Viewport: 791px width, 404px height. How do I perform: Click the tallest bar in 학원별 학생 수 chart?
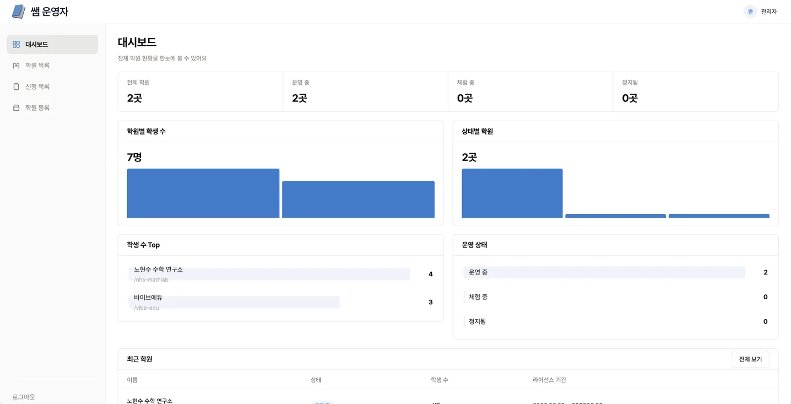coord(203,193)
